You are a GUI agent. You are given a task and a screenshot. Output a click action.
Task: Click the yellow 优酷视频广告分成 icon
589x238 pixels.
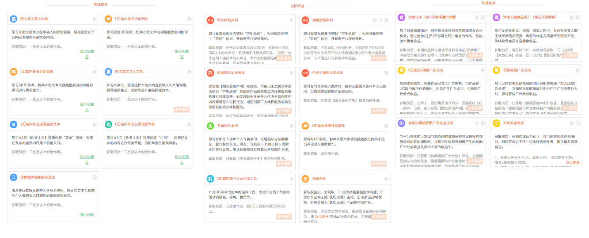click(x=497, y=70)
